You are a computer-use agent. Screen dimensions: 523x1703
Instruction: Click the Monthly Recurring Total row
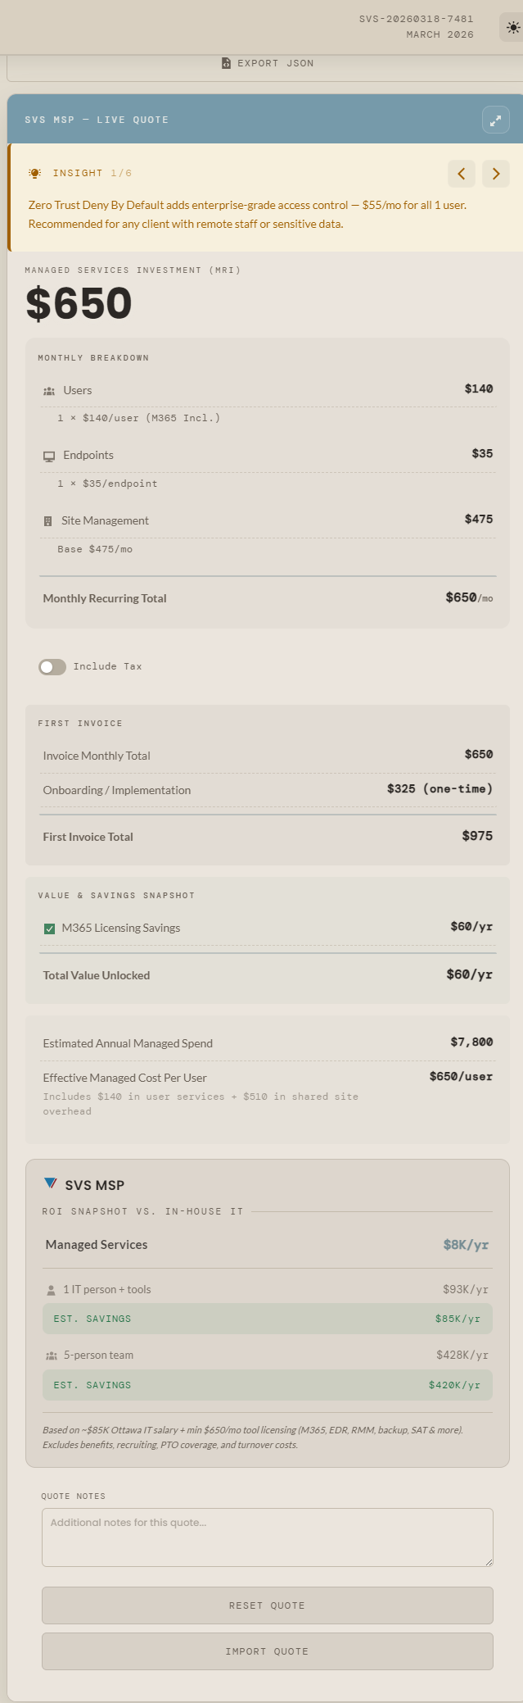[x=267, y=598]
